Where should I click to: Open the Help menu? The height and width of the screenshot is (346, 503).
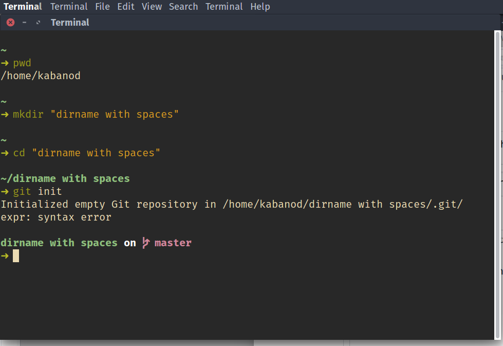pyautogui.click(x=260, y=6)
